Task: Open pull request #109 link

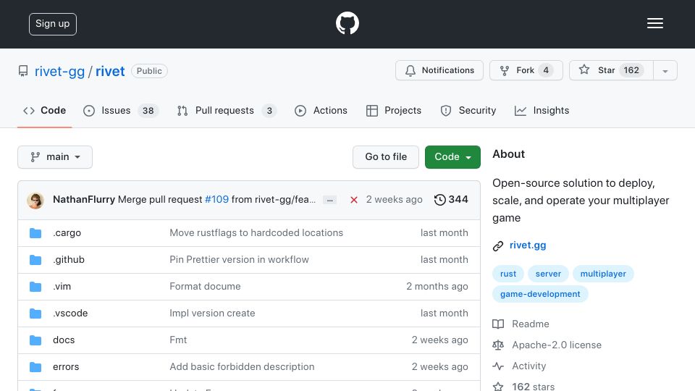Action: [216, 200]
